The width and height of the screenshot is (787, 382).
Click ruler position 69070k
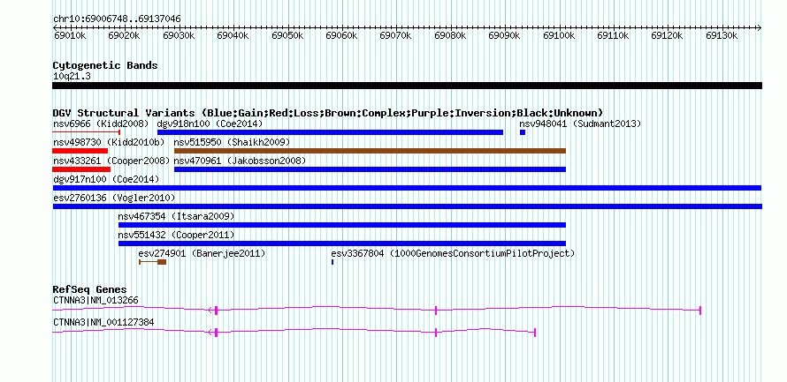tap(395, 35)
